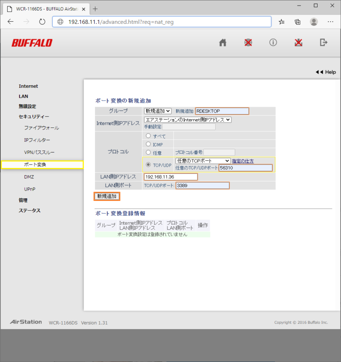Screen dimensions: 341x362
Task: Open the セキュリティー menu section
Action: point(34,116)
